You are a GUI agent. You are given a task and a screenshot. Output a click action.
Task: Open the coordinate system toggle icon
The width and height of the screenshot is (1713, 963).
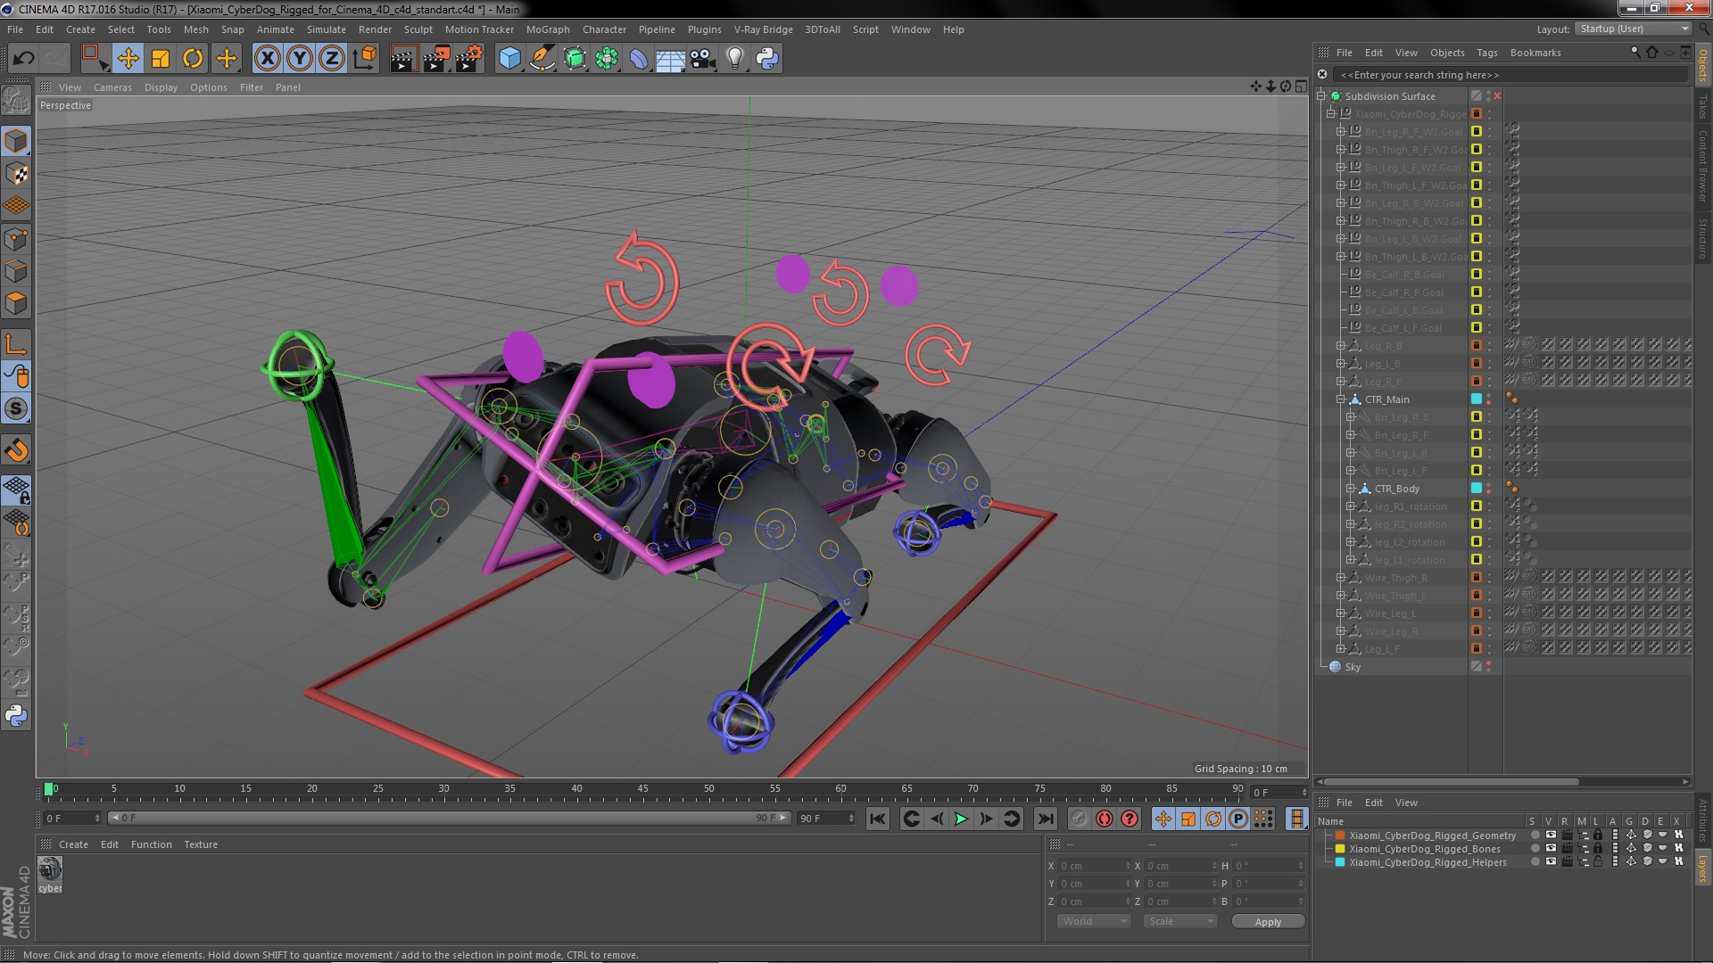[x=364, y=59]
